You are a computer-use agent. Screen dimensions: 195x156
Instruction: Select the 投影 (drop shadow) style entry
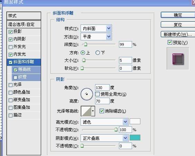[x=24, y=31]
